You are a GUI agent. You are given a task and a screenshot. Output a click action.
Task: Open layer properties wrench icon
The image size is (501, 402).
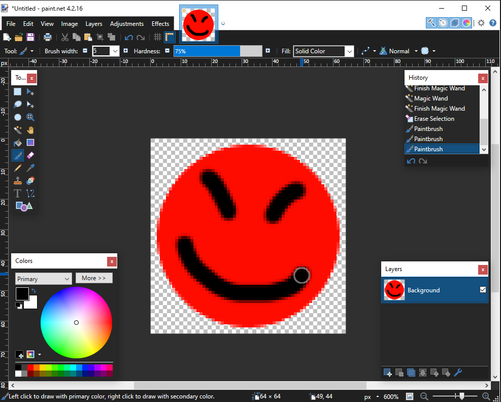(x=458, y=373)
